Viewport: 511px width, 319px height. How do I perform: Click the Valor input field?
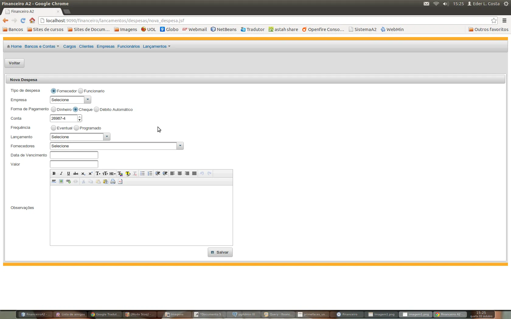[74, 164]
